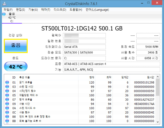
Task: Open the 파일(F) menu
Action: pyautogui.click(x=8, y=10)
